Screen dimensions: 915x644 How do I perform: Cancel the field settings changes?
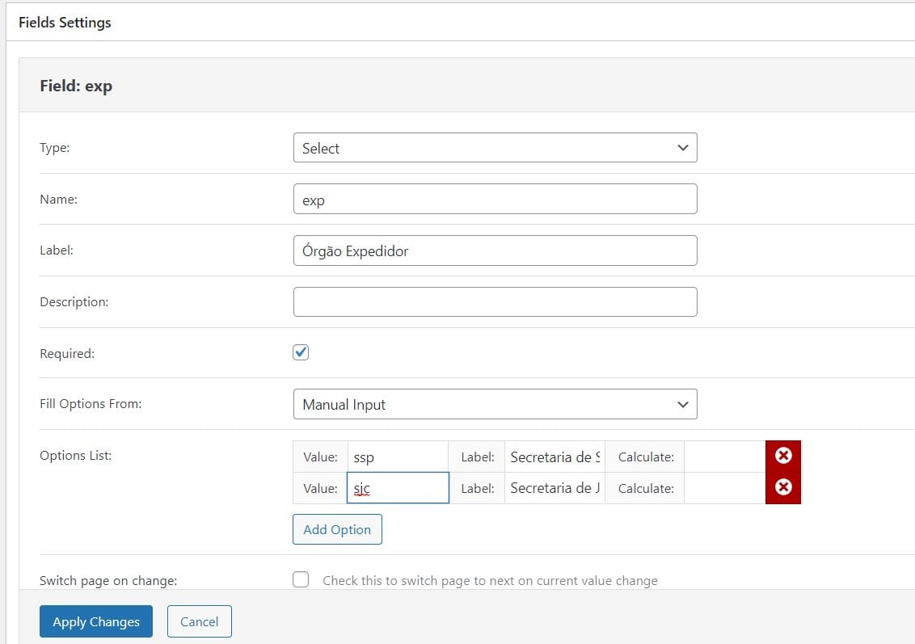pos(199,621)
